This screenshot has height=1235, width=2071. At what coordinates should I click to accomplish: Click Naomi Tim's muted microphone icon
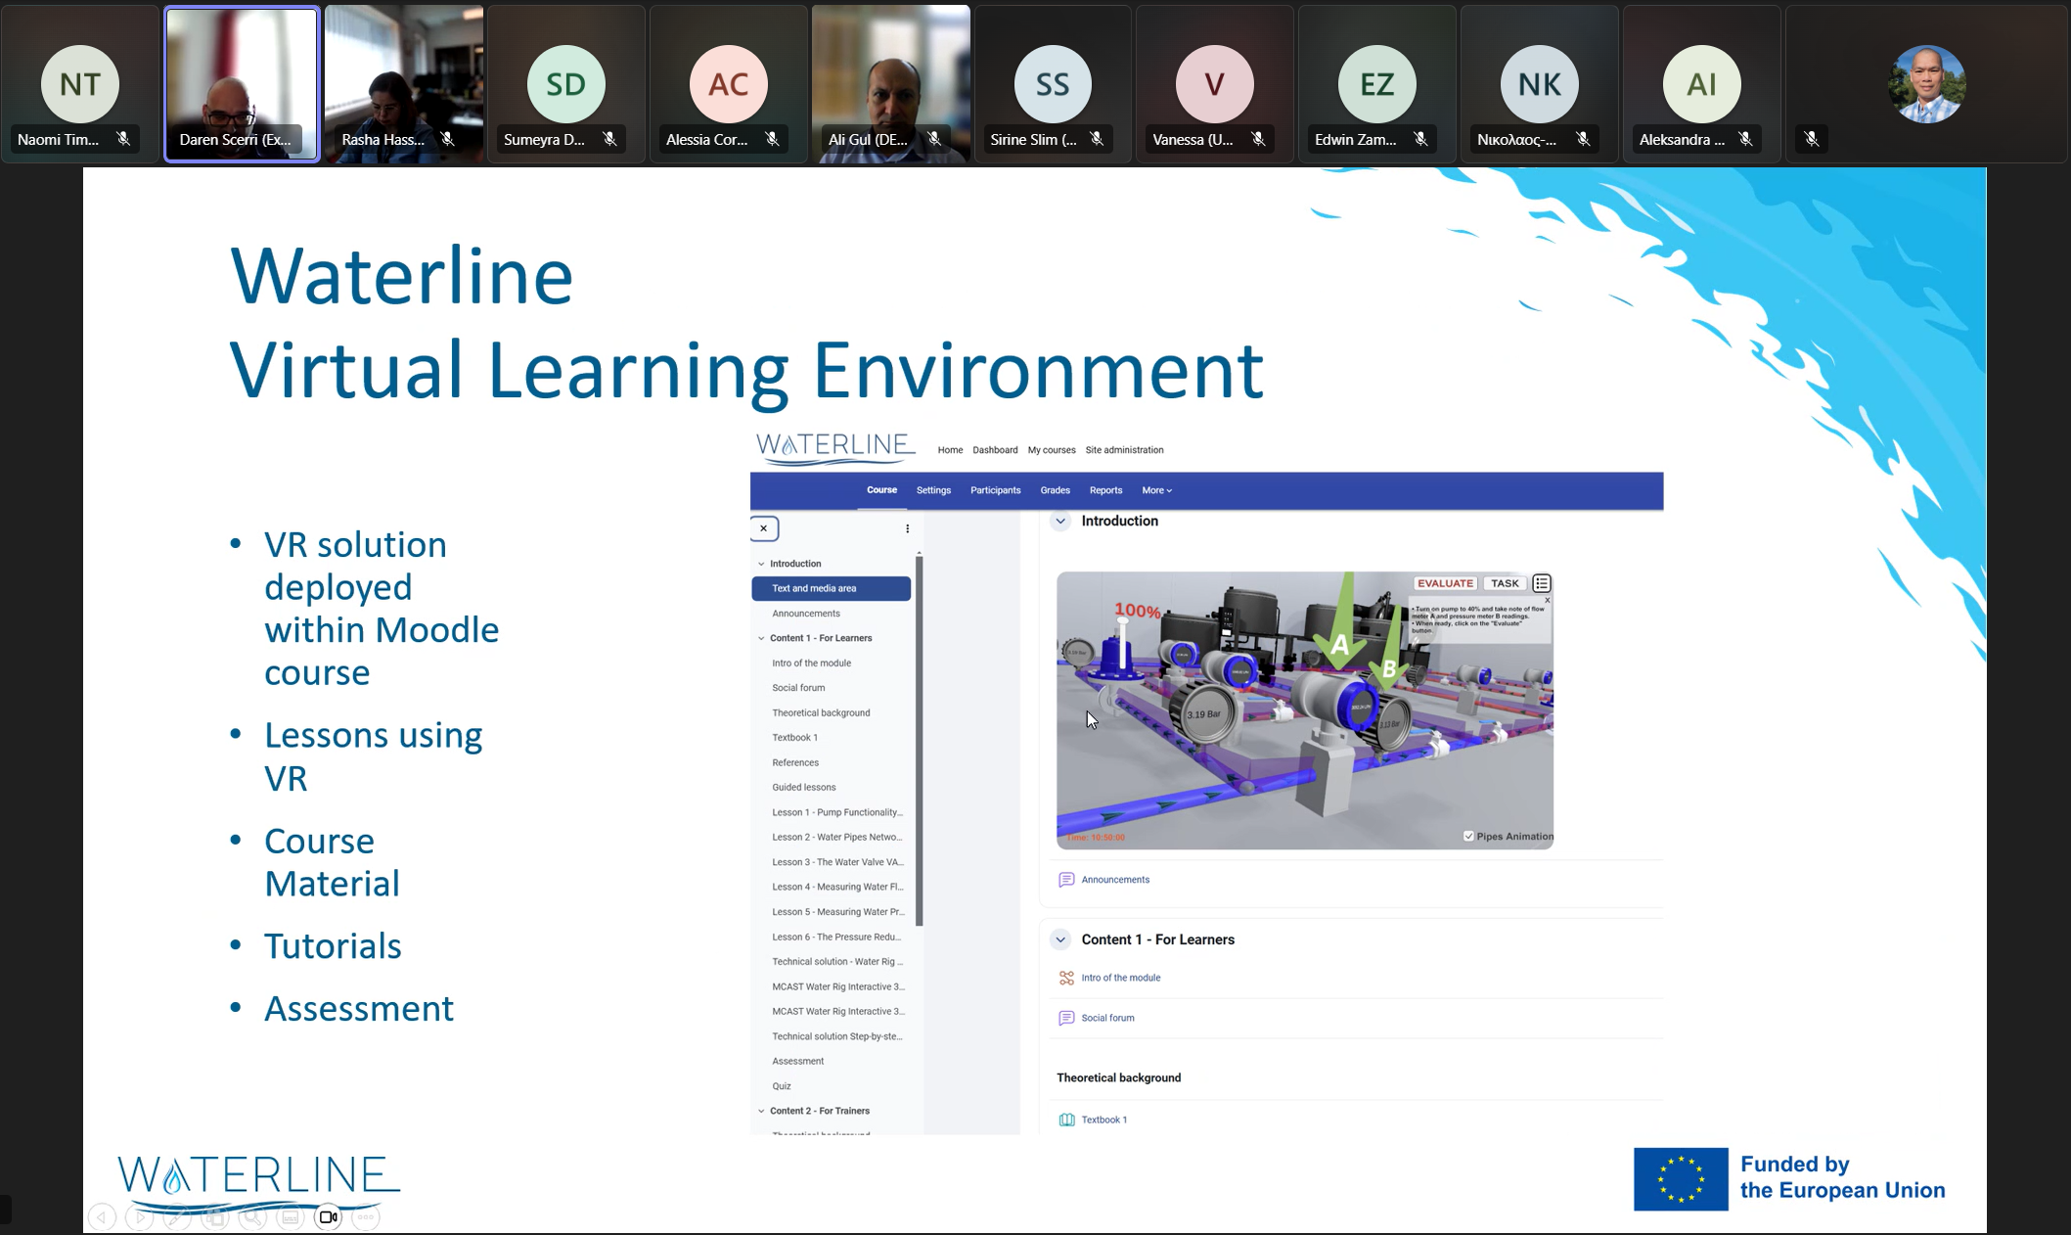click(x=123, y=139)
